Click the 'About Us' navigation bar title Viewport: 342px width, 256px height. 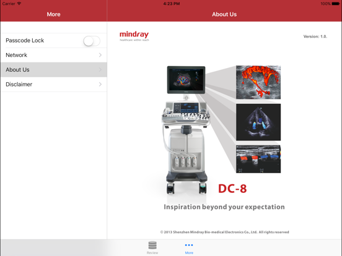tap(224, 14)
